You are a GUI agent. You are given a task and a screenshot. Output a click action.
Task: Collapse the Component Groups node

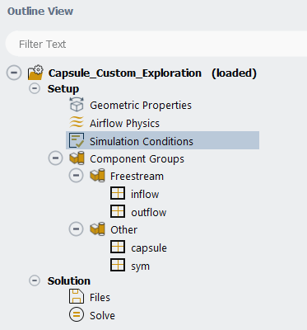pyautogui.click(x=55, y=158)
